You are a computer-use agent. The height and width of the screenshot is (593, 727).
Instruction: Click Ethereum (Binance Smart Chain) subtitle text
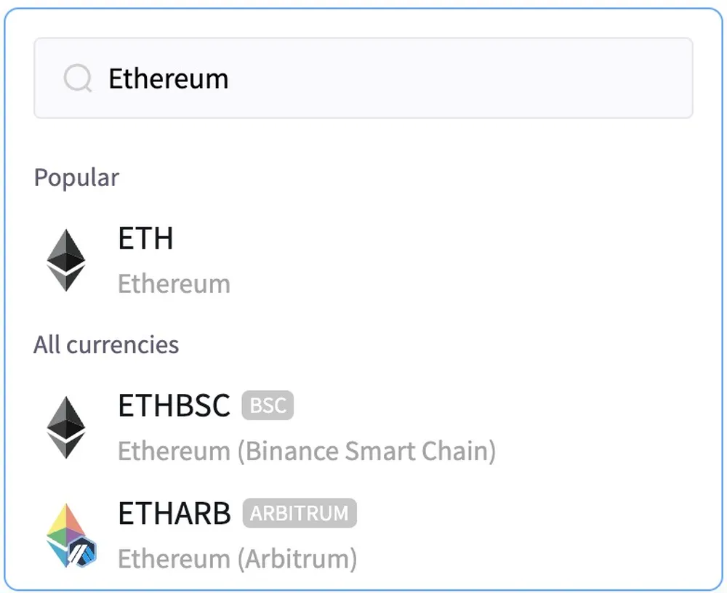click(306, 451)
